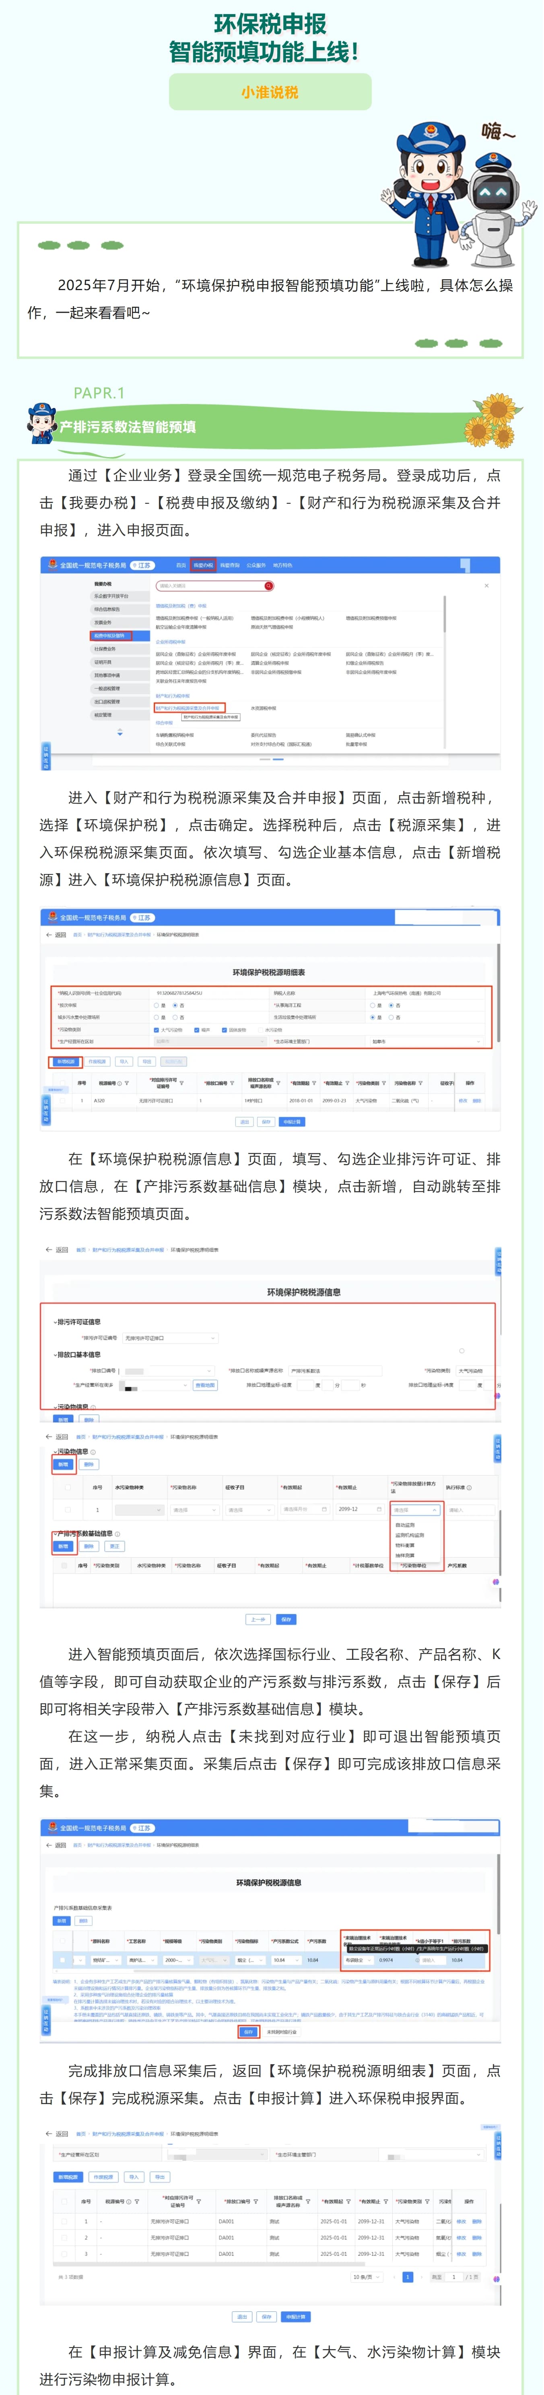Open 生产经营所在区划 dropdown in 税源明细表
This screenshot has height=2395, width=544.
pos(211,1041)
